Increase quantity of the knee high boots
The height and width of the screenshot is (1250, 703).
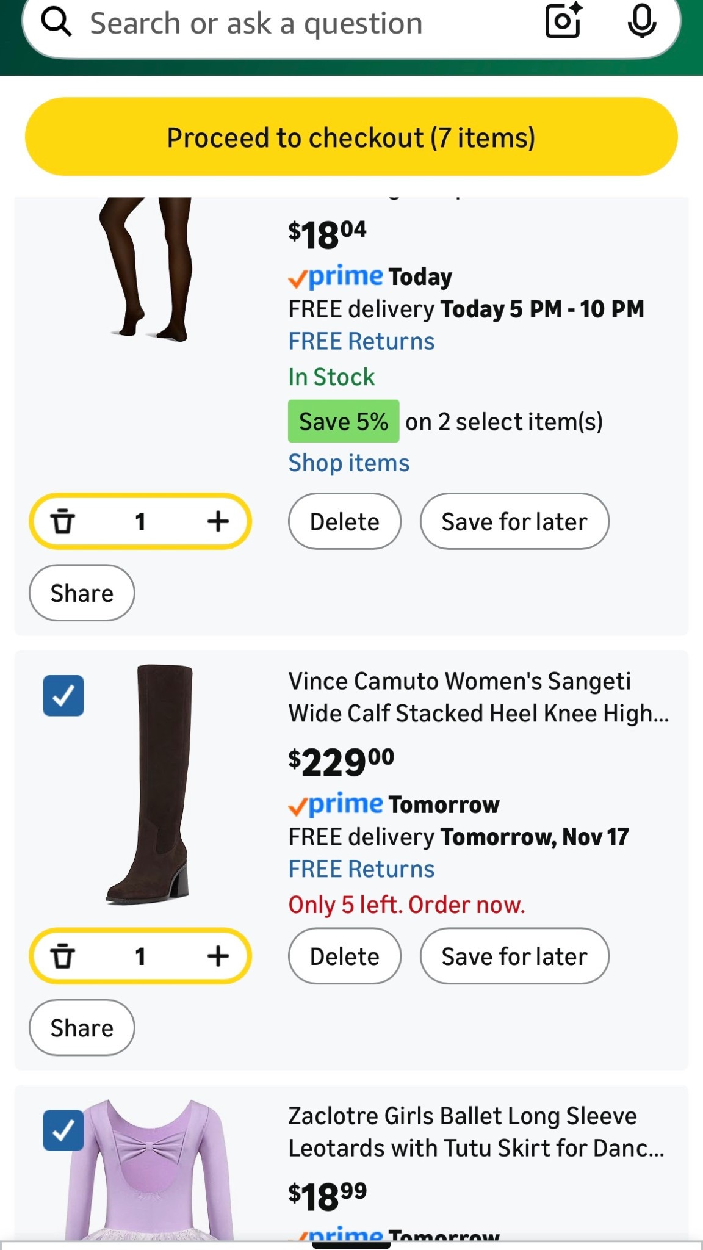click(x=218, y=956)
